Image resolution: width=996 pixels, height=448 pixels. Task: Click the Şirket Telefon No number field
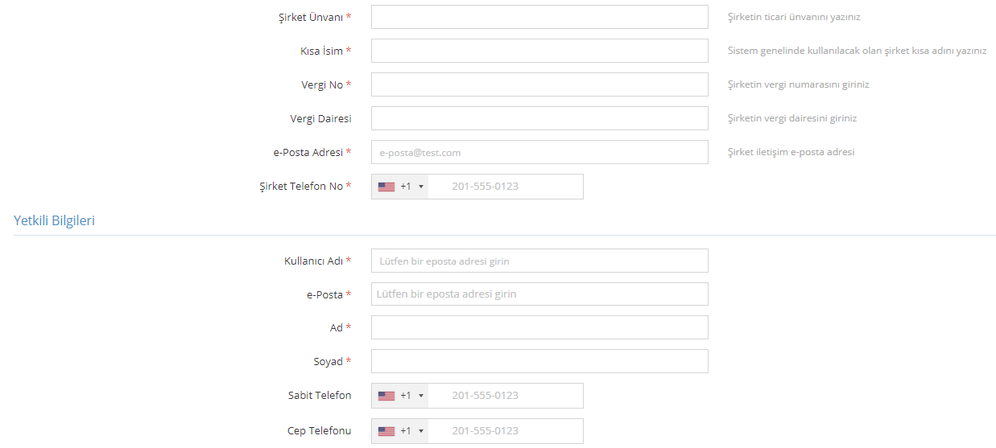click(x=506, y=187)
